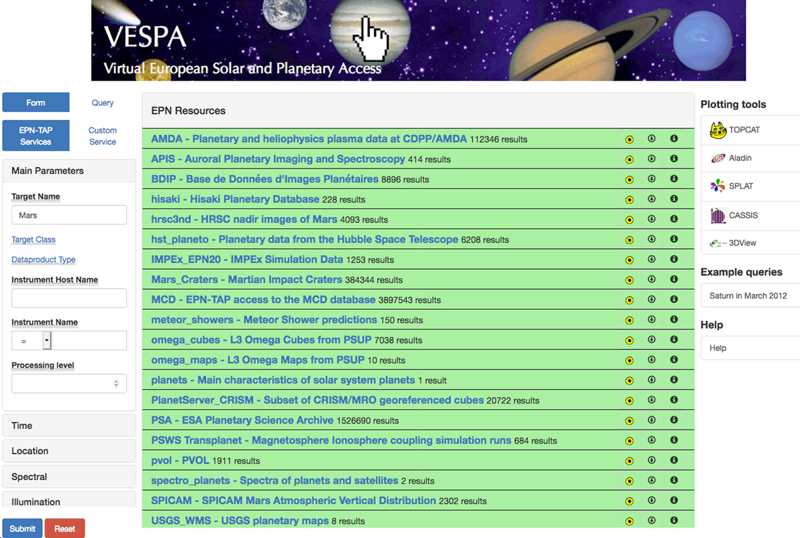Click the 3DView icon
This screenshot has height=538, width=800.
point(718,244)
